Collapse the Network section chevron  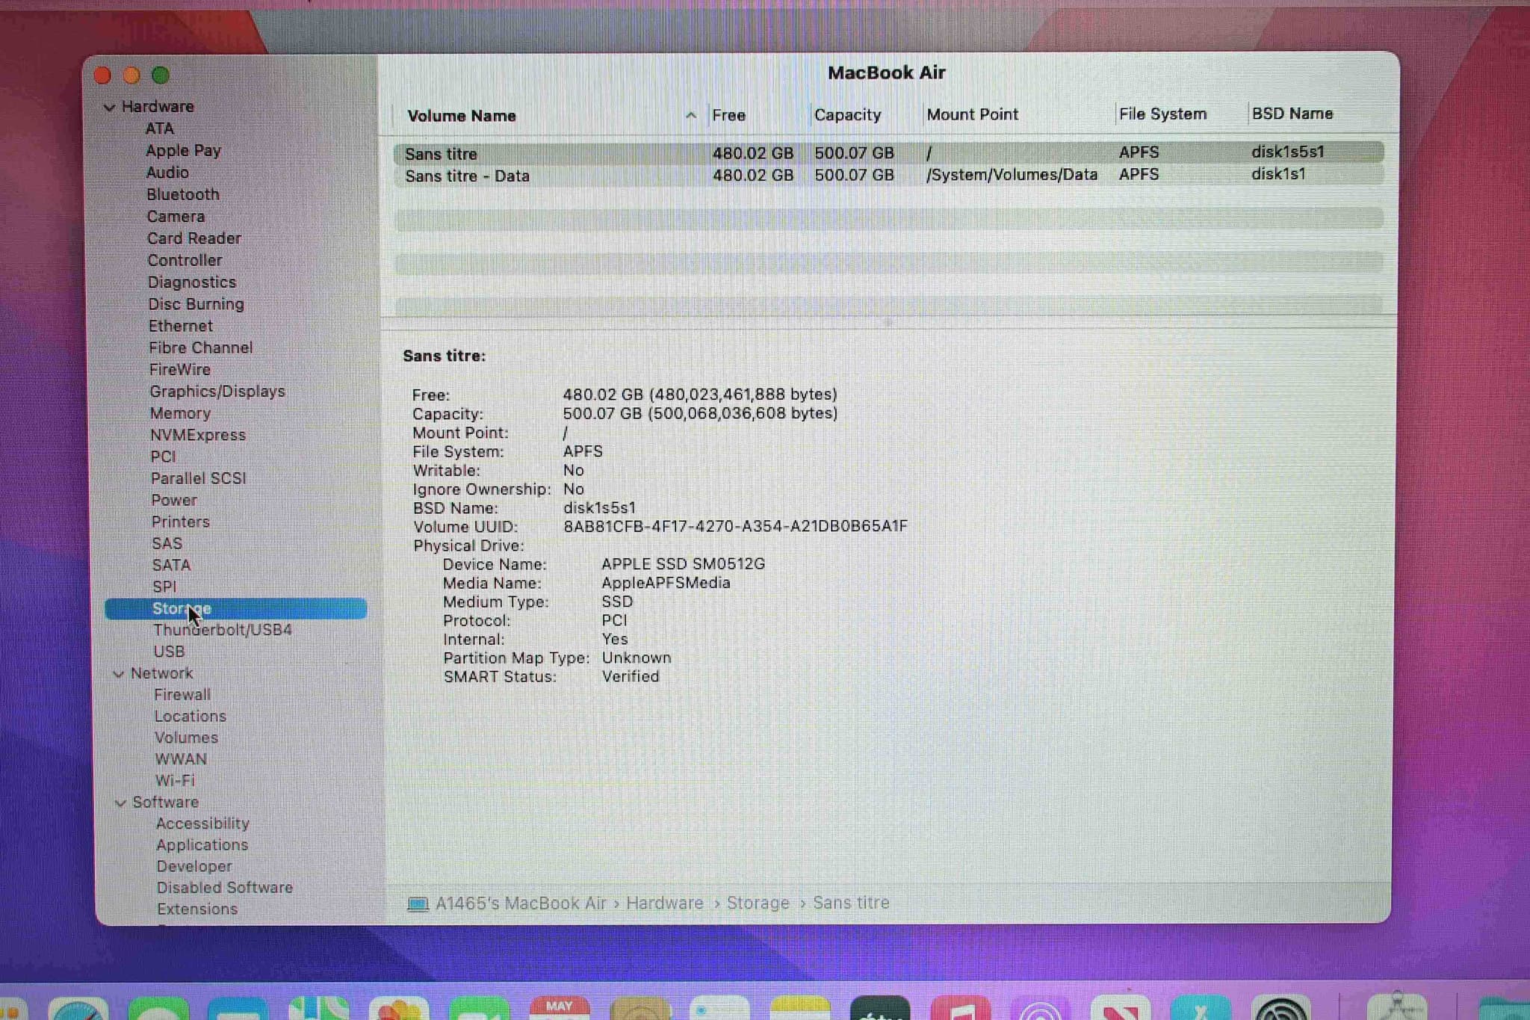click(x=119, y=674)
